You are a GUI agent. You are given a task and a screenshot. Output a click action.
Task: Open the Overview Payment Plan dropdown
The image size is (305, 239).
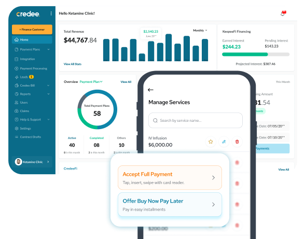coord(91,82)
